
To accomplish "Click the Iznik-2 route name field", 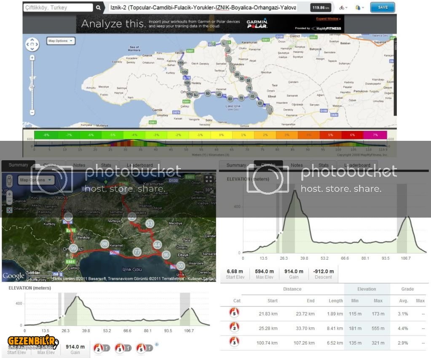I will click(x=203, y=8).
